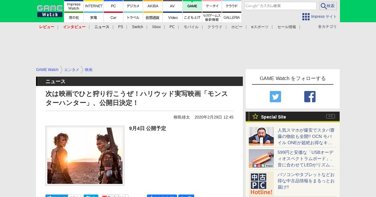Open the PC Watch tab
Image resolution: width=376 pixels, height=197 pixels.
[x=113, y=6]
